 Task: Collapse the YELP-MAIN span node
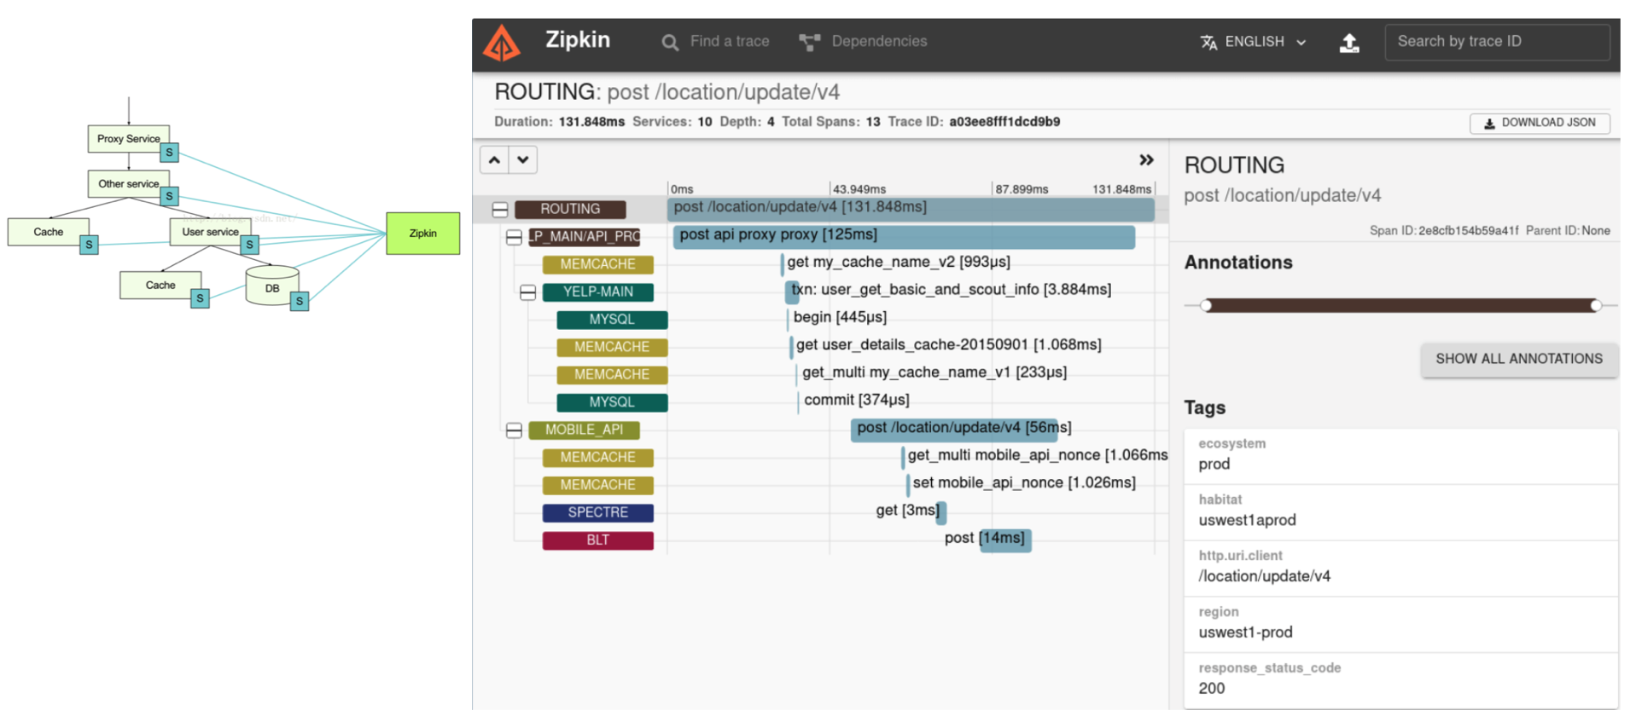coord(528,292)
